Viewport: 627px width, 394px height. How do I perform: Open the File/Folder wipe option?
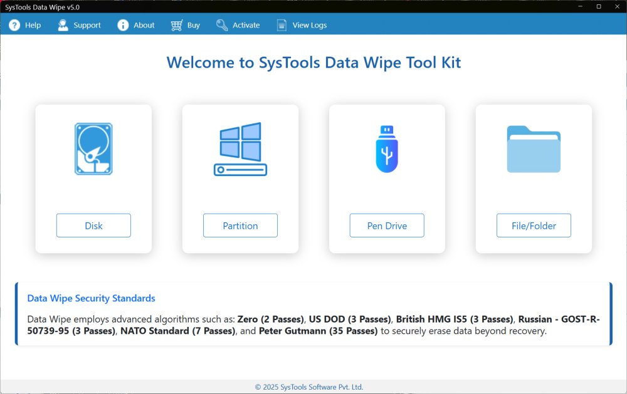pos(534,226)
